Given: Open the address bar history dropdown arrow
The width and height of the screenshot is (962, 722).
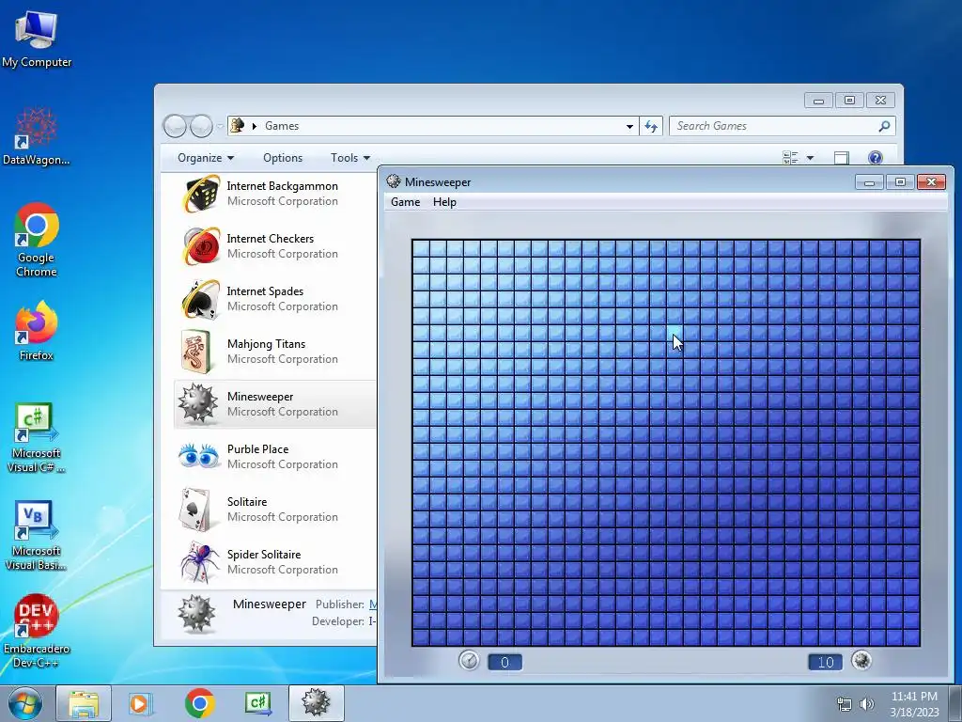Looking at the screenshot, I should tap(629, 126).
